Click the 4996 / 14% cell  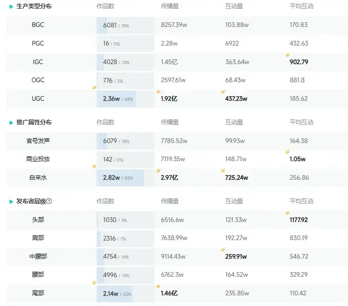(x=125, y=275)
